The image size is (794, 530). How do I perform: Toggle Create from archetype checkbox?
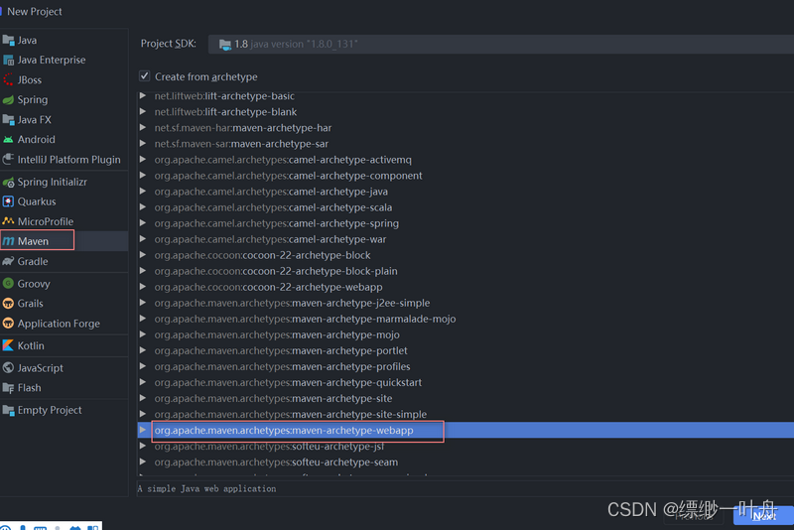(x=144, y=76)
